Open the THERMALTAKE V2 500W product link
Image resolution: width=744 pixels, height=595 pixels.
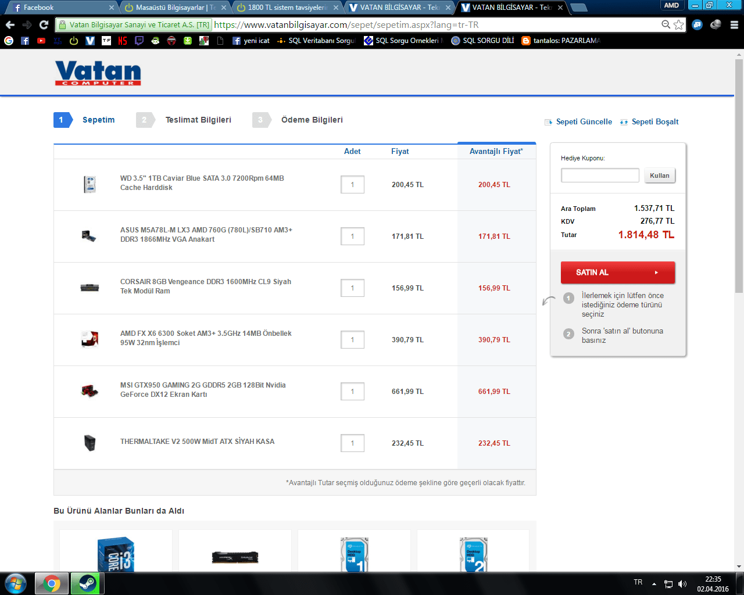[x=197, y=442]
